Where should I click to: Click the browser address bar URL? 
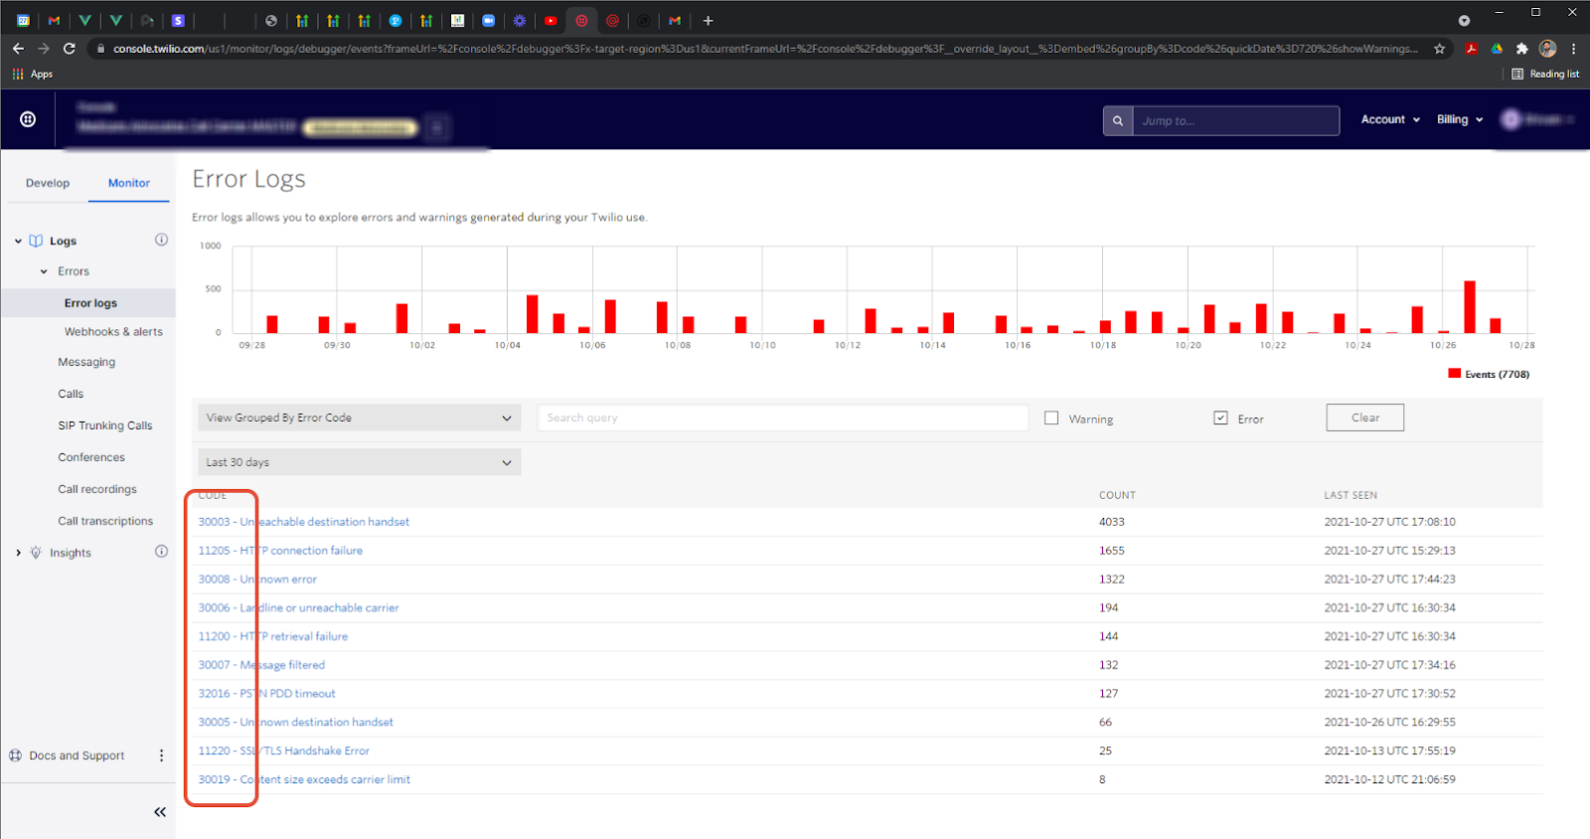765,48
